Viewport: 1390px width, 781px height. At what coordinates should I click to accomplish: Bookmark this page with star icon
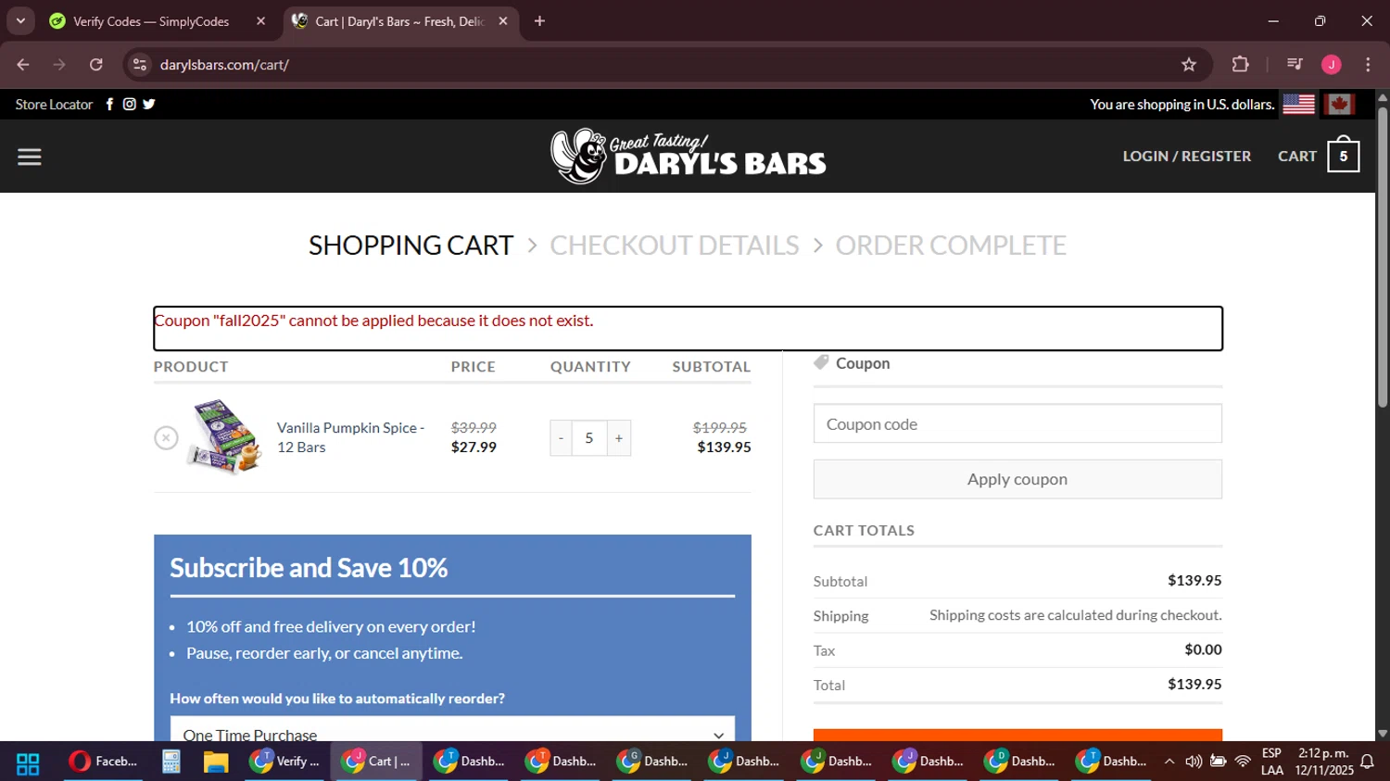coord(1188,64)
